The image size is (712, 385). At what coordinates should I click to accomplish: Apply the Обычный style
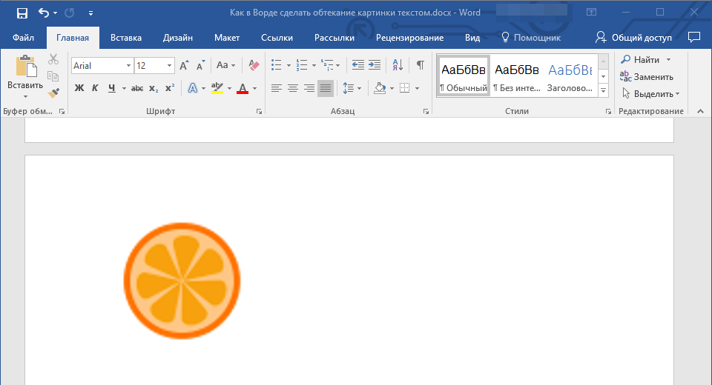(x=463, y=76)
